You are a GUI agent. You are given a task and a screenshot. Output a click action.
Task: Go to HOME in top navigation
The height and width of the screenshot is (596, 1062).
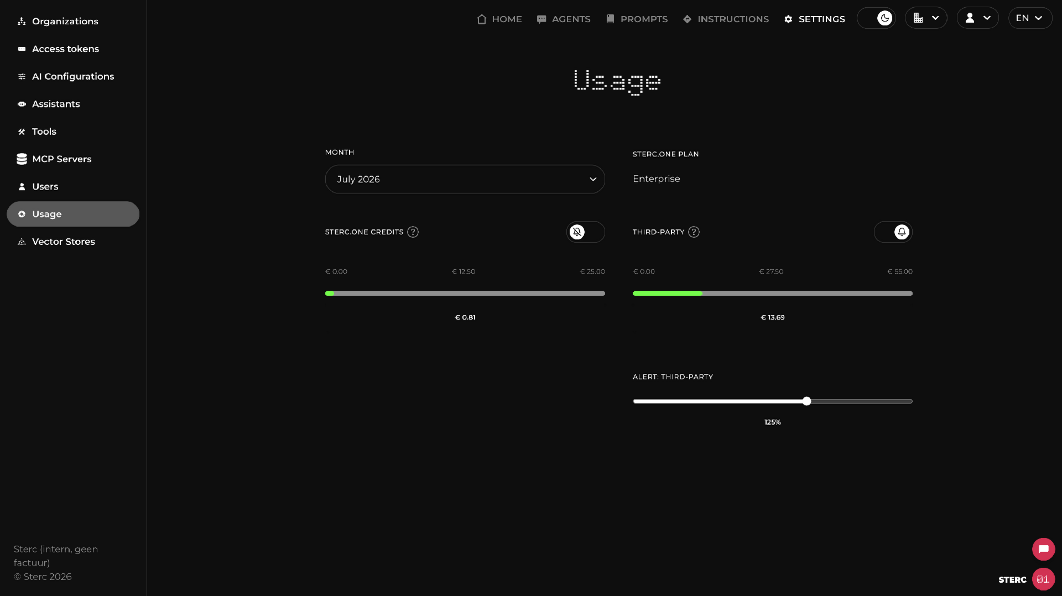(x=499, y=19)
